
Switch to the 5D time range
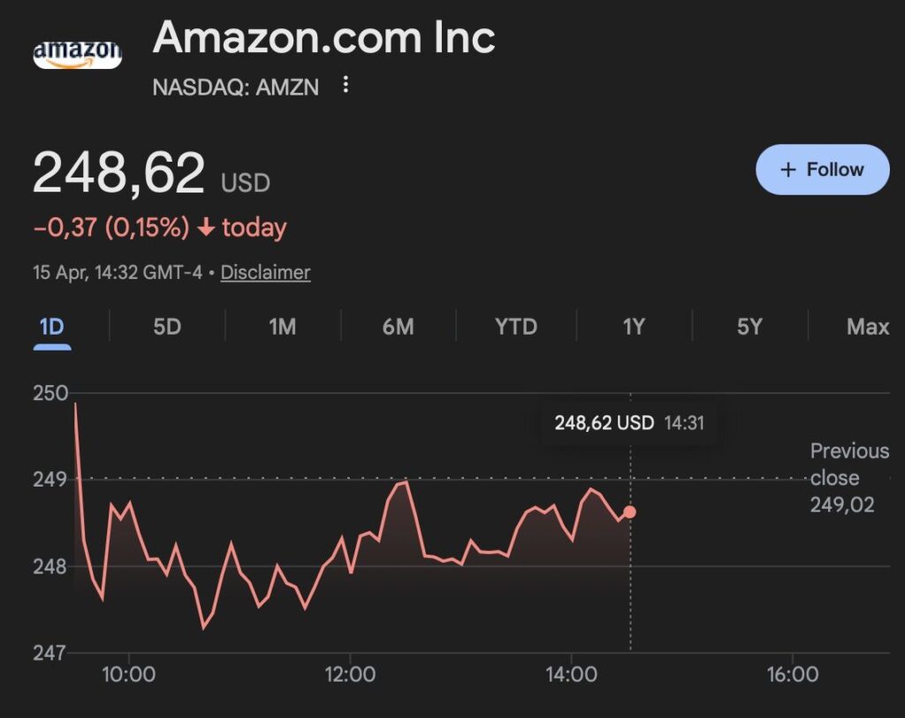167,327
